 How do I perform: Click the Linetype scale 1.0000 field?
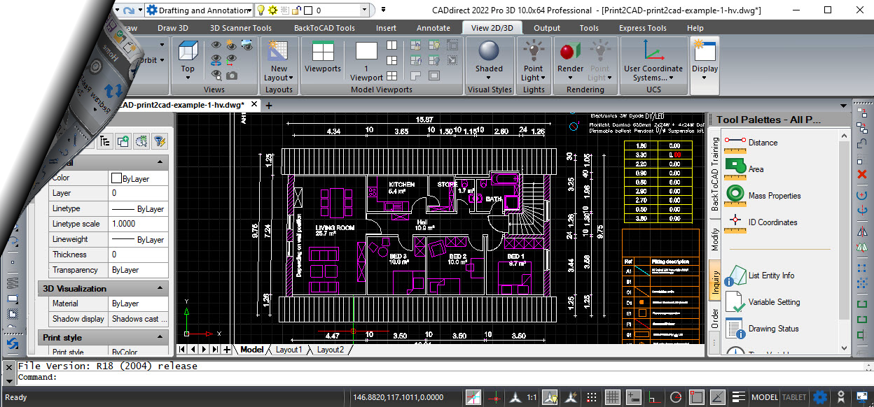pos(138,224)
